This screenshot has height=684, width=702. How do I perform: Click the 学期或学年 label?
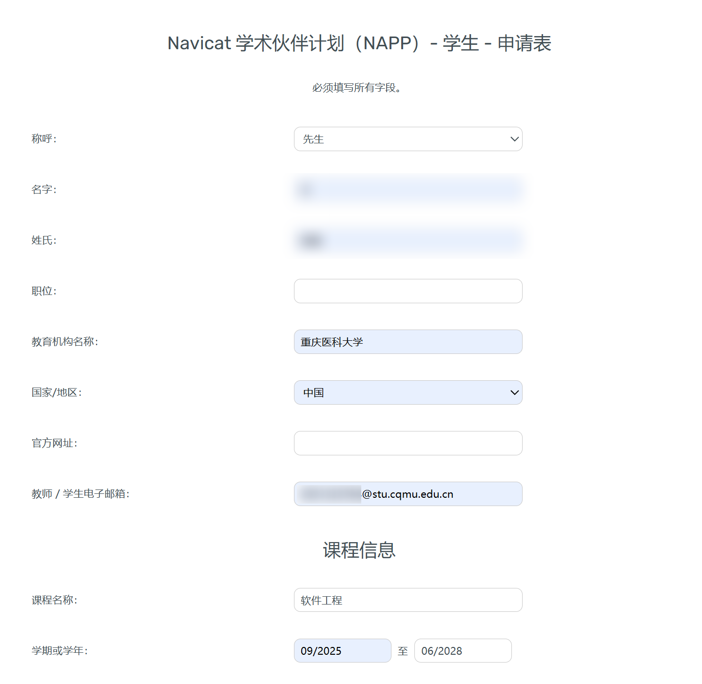[x=59, y=651]
